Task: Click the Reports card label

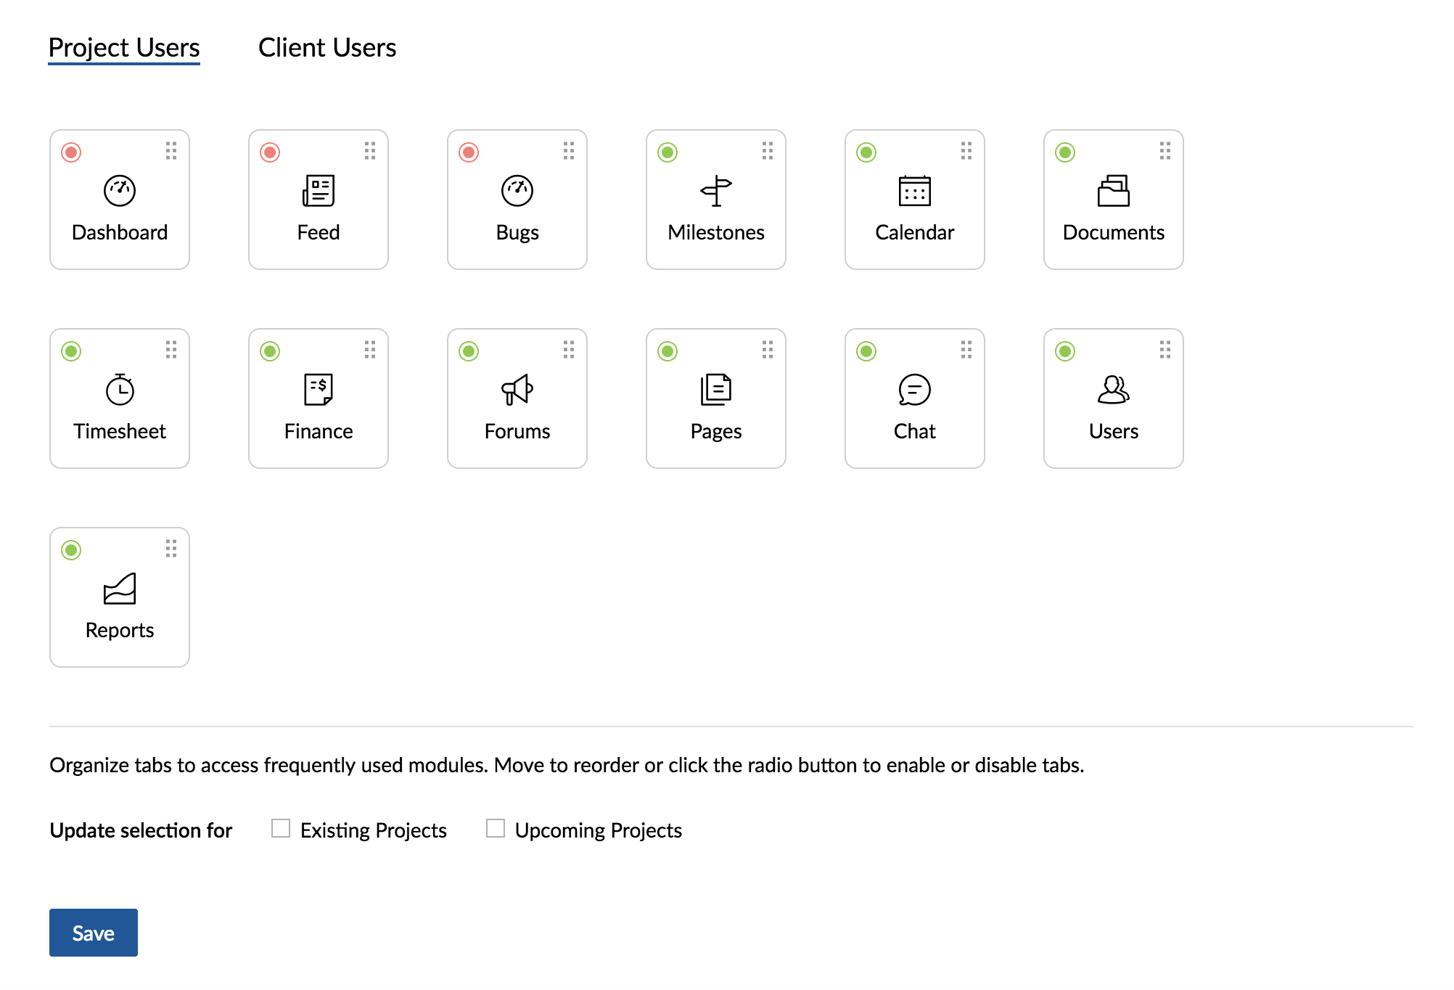Action: click(x=120, y=630)
